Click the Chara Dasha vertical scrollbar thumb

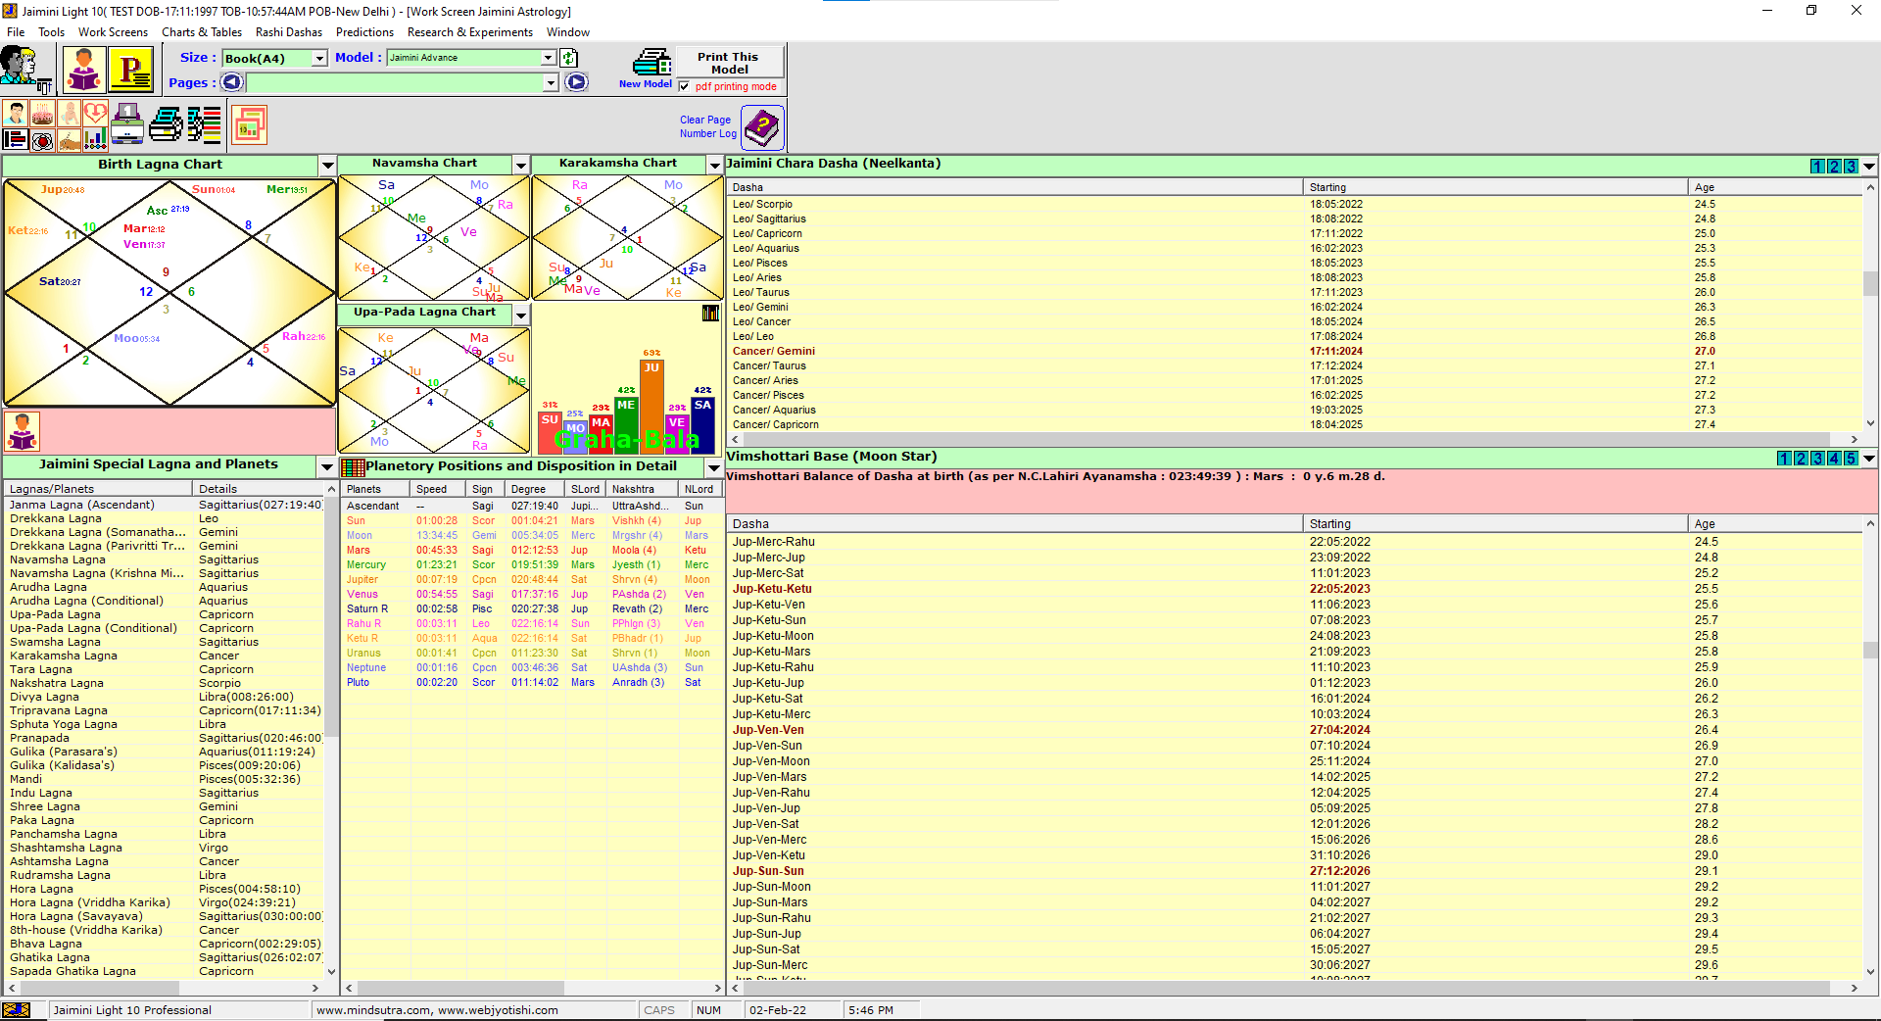(1870, 284)
